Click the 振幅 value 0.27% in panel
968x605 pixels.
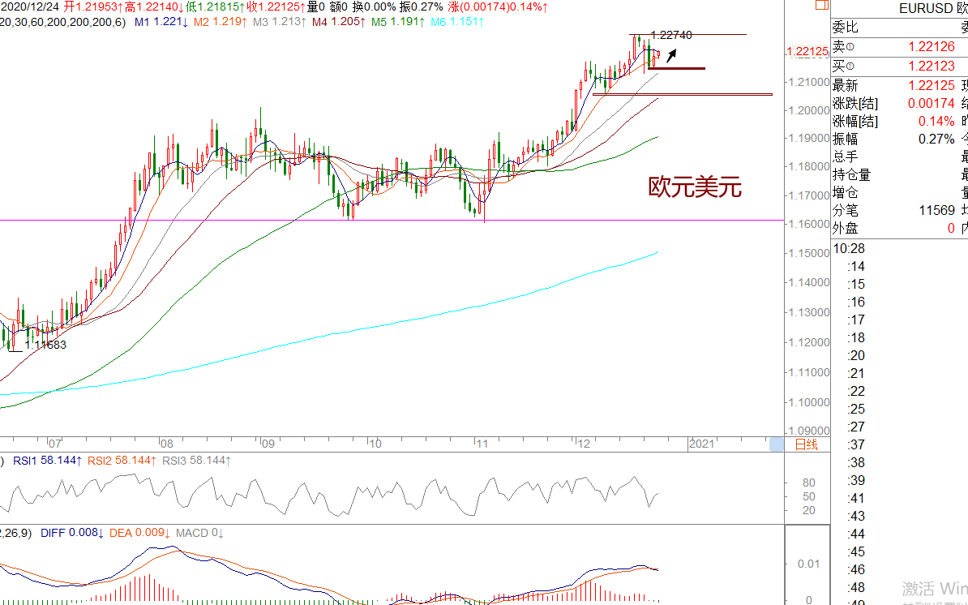[936, 139]
